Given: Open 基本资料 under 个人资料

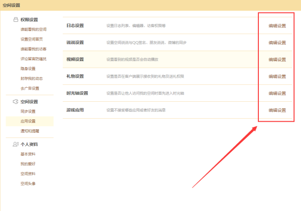Looking at the screenshot, I should [28, 154].
